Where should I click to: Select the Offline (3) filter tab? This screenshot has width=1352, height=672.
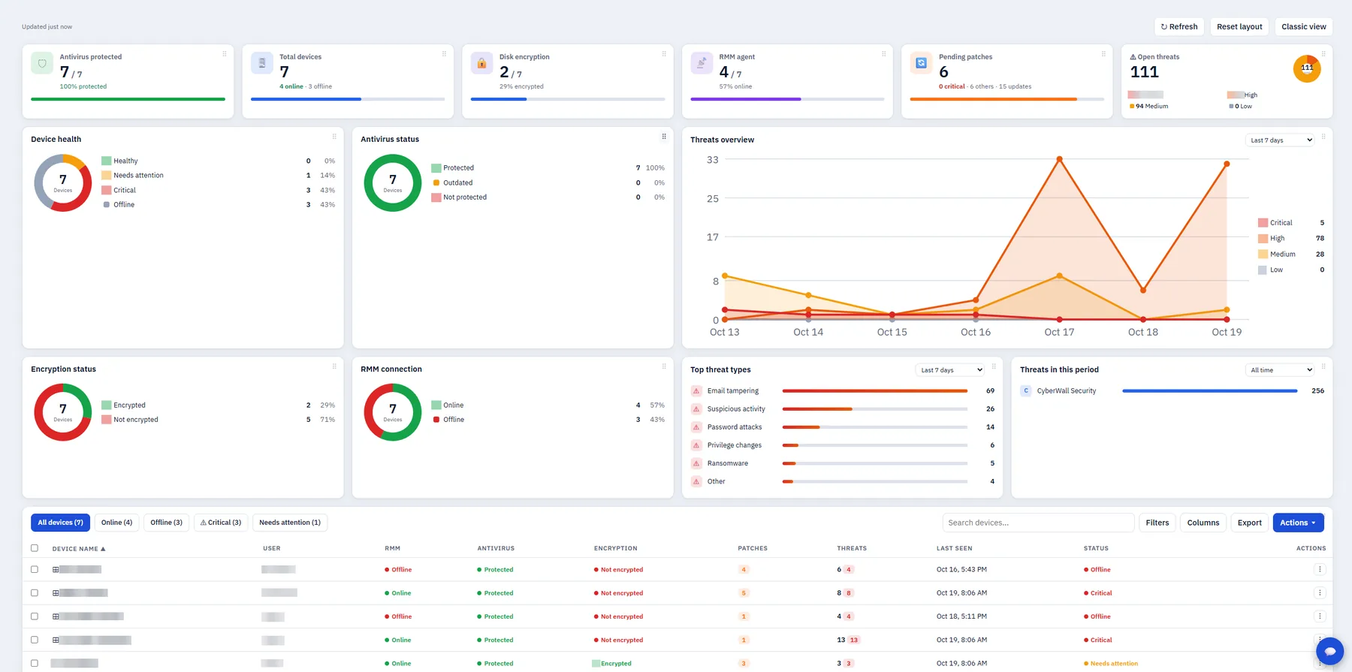pyautogui.click(x=166, y=523)
